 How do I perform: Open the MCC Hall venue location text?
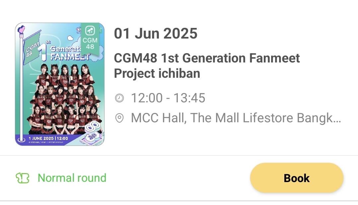point(236,118)
